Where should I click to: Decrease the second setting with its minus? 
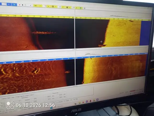[x=56, y=7]
